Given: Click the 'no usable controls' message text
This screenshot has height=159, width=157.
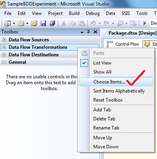Looking at the screenshot, I should [x=42, y=83].
